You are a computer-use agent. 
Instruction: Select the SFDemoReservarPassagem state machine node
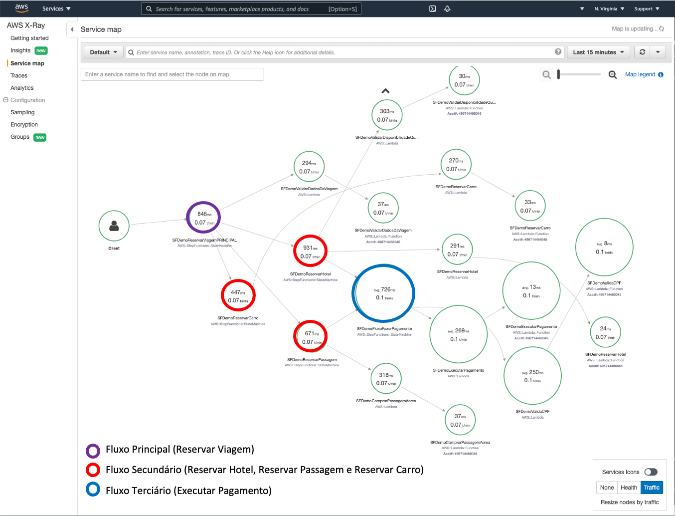pos(310,337)
